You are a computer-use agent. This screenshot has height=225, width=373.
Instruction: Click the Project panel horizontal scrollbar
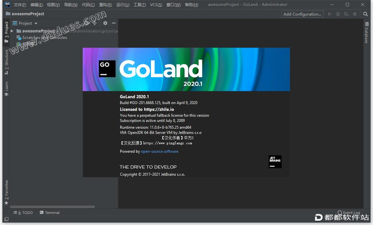point(52,207)
